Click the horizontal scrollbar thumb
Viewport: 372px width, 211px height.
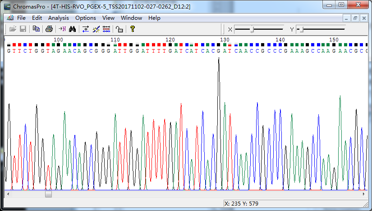pos(48,195)
